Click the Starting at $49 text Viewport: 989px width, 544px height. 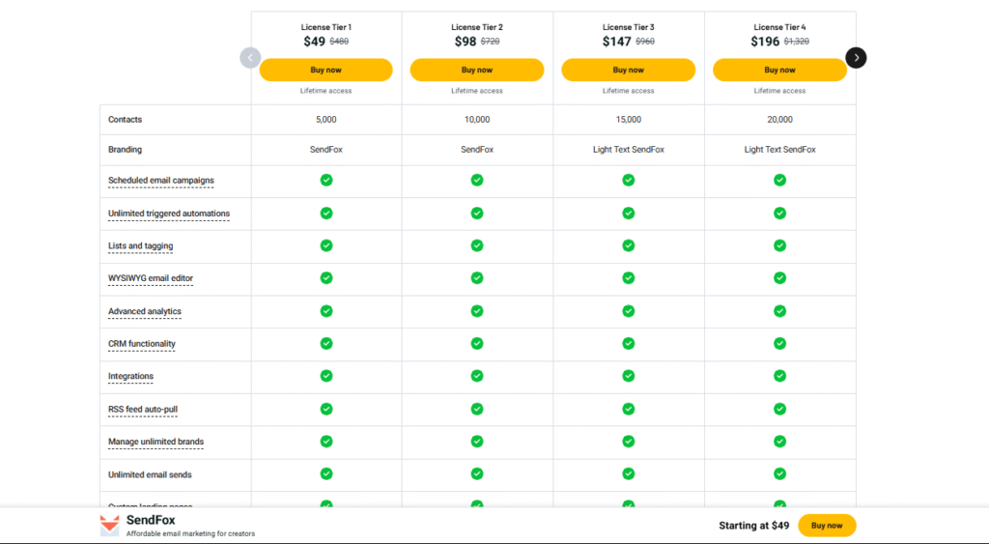point(753,526)
